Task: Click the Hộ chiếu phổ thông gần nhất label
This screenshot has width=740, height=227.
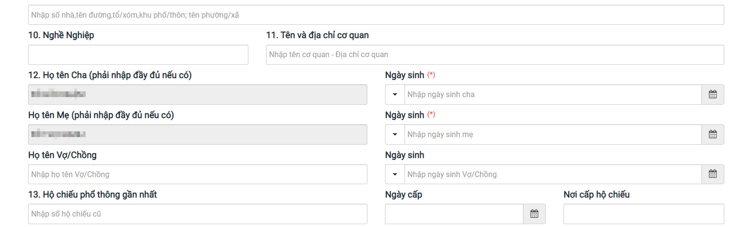Action: [x=93, y=195]
